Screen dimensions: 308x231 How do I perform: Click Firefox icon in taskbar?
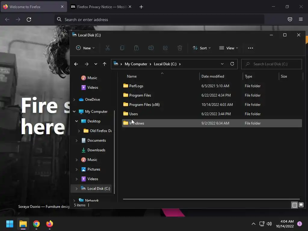[x=50, y=224]
